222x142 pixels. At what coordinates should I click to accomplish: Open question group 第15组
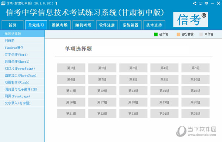(195, 91)
